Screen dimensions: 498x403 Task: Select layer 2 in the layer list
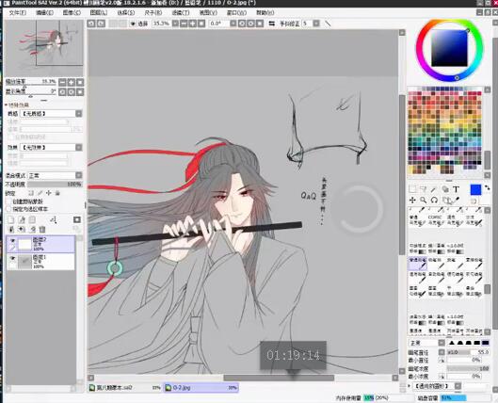pos(40,244)
